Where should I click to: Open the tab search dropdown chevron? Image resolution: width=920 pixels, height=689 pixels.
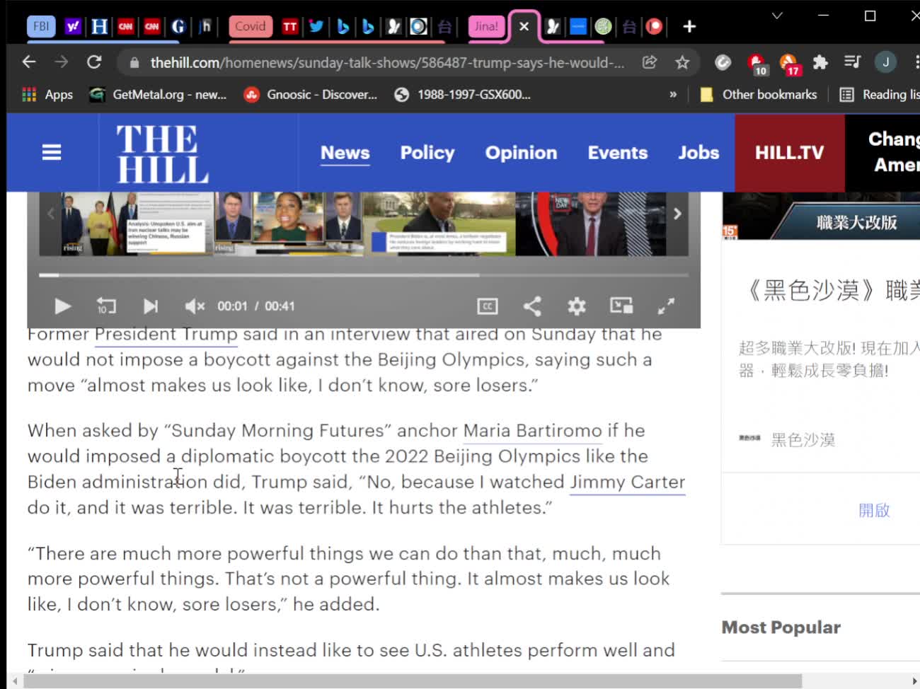pyautogui.click(x=777, y=16)
